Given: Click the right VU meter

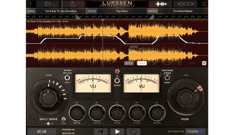Looking at the screenshot, I should 141,83.
